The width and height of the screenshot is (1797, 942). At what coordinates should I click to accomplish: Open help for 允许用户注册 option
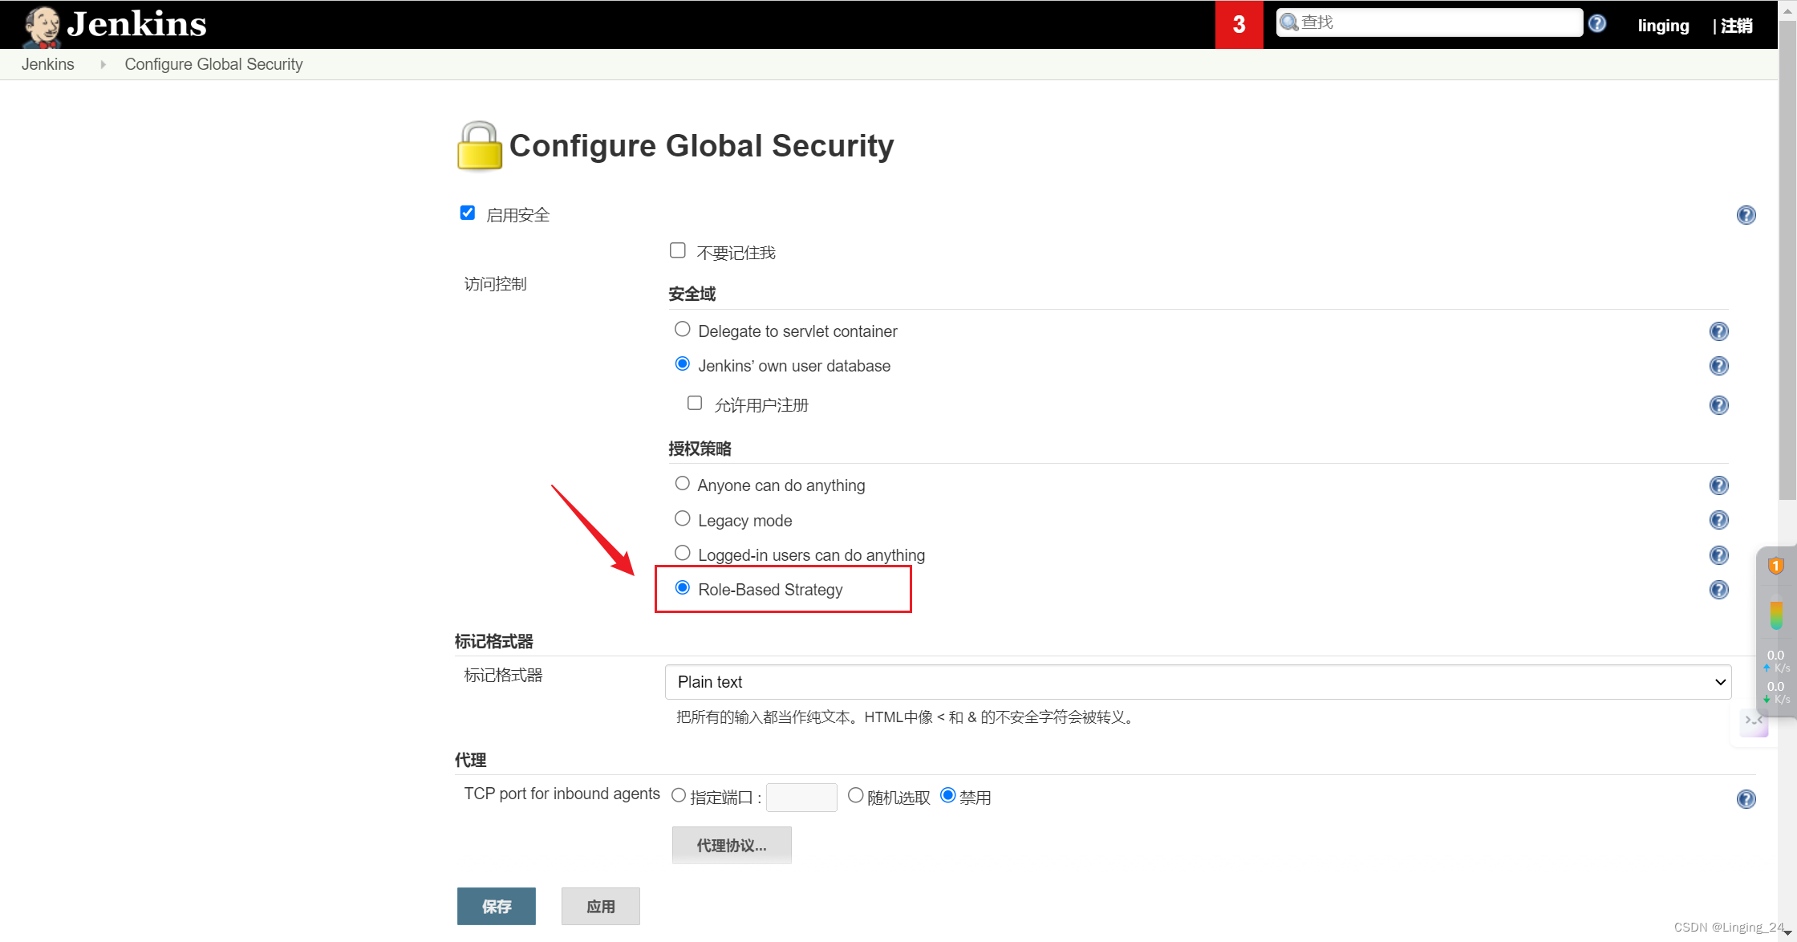(x=1718, y=405)
